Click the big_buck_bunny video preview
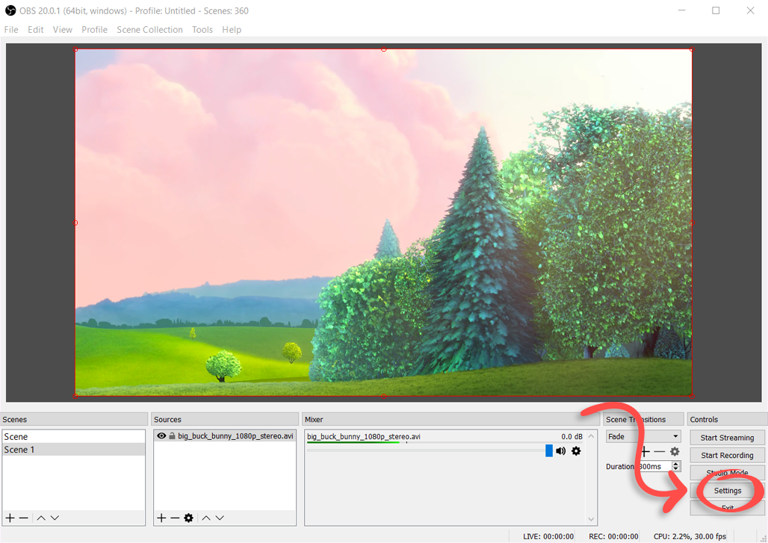The height and width of the screenshot is (543, 768). pos(383,223)
